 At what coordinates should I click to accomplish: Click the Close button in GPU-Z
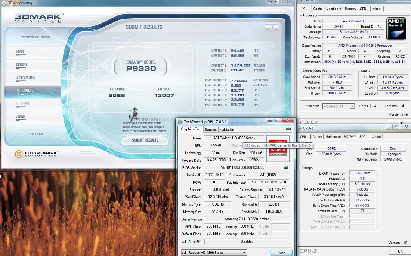[x=281, y=253]
